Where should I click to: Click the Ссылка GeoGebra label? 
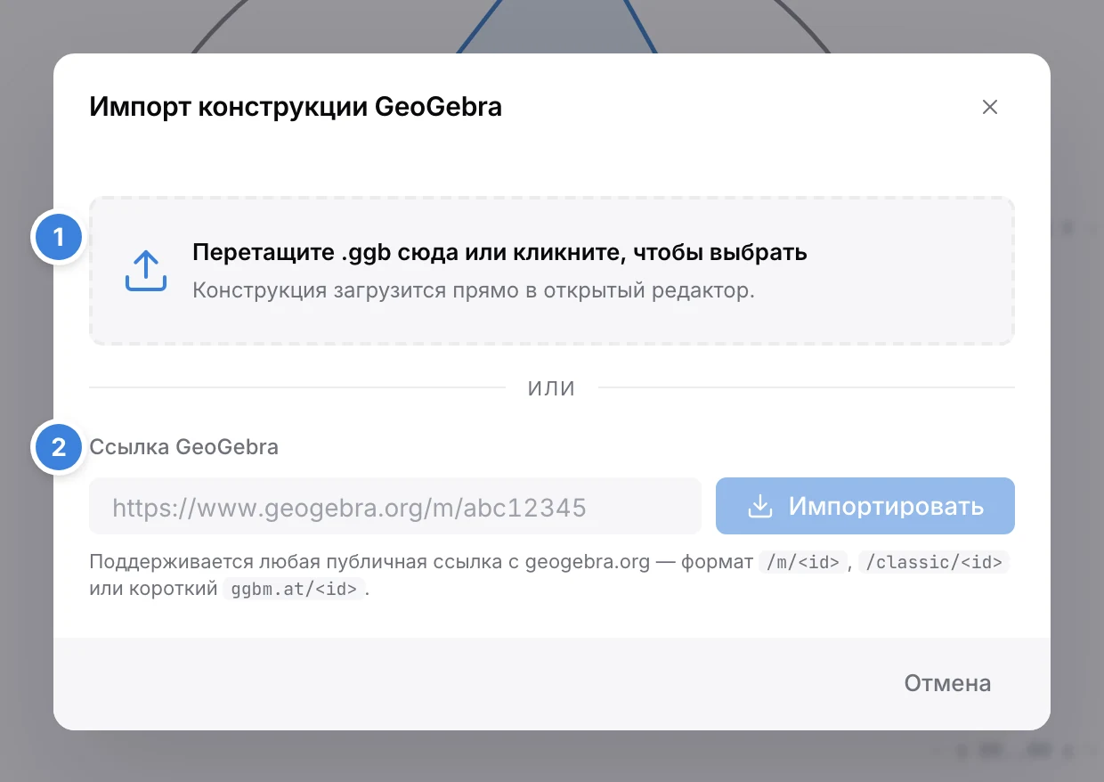(x=184, y=447)
